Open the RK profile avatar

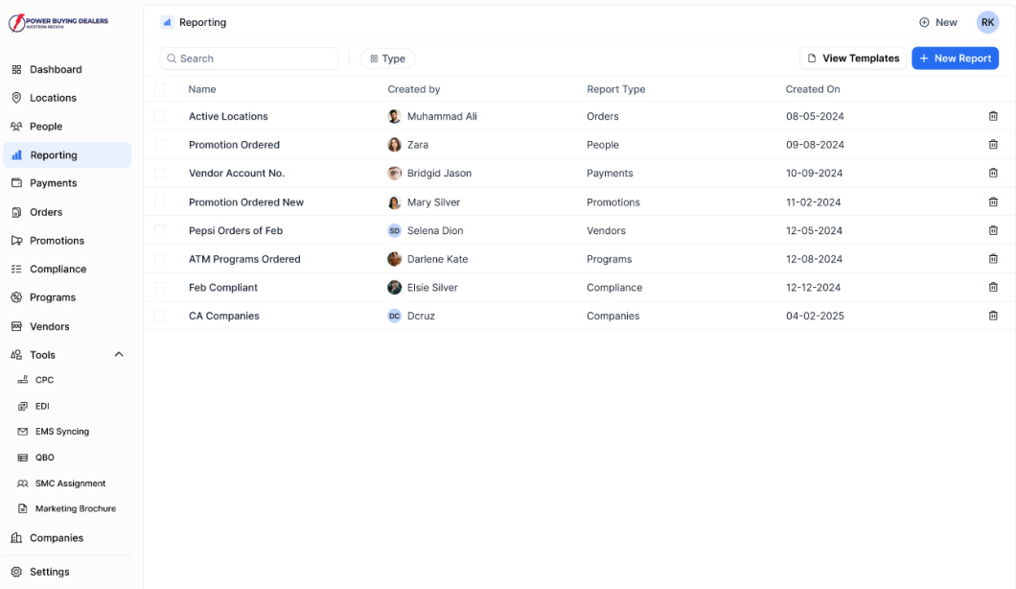coord(987,22)
